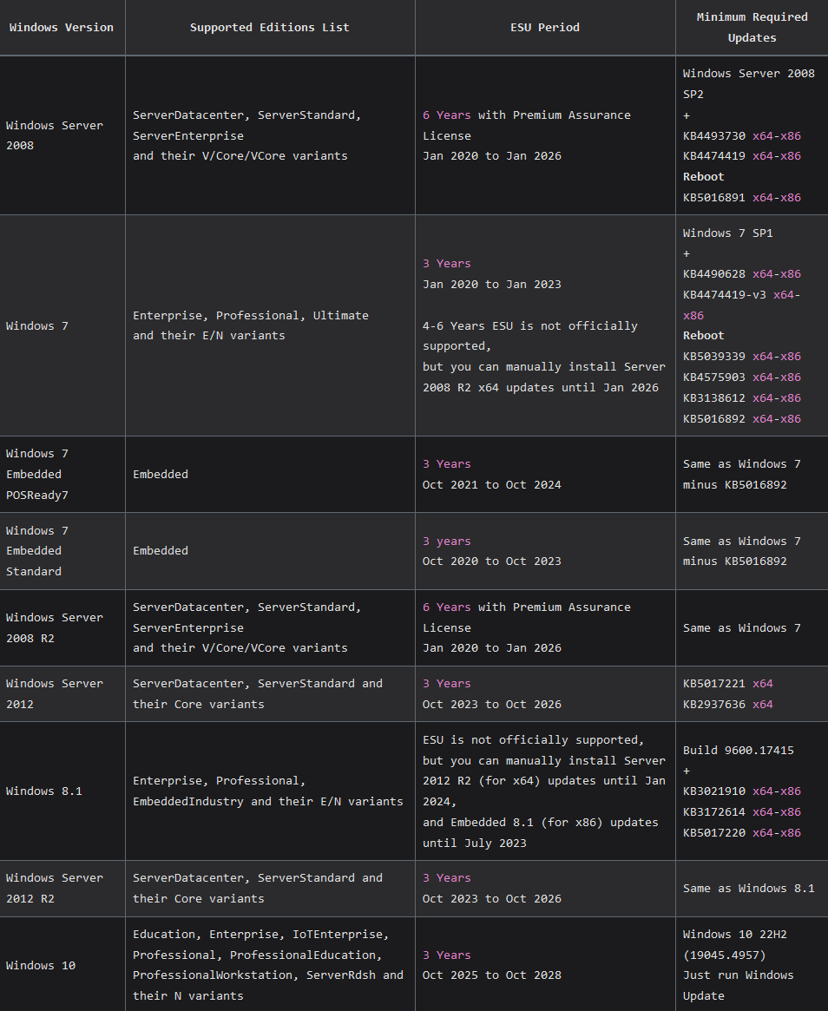Image resolution: width=828 pixels, height=1011 pixels.
Task: Click the "Windows Server 2008 SP2" text
Action: pos(749,84)
